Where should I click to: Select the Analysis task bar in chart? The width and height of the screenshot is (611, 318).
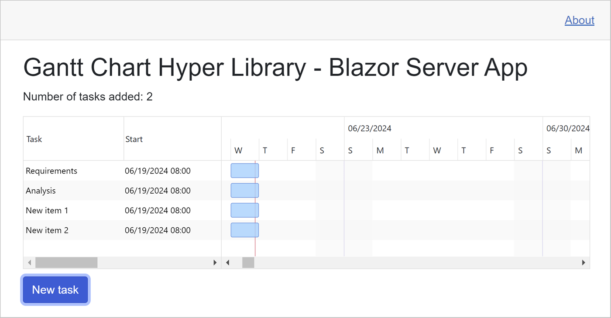pos(244,191)
